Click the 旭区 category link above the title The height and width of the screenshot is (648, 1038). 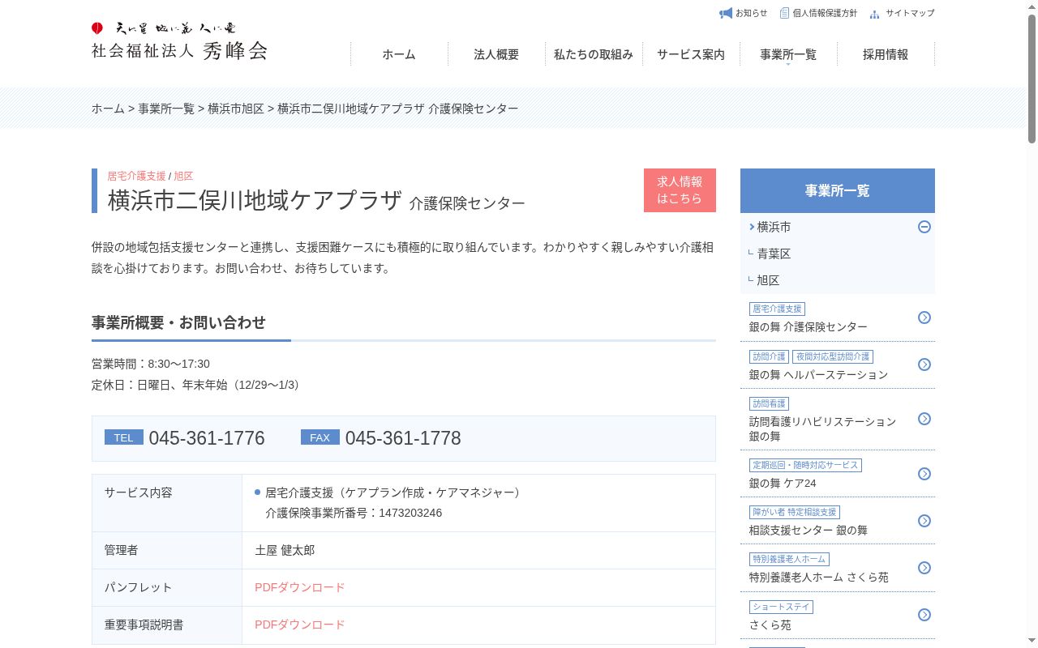tap(183, 176)
